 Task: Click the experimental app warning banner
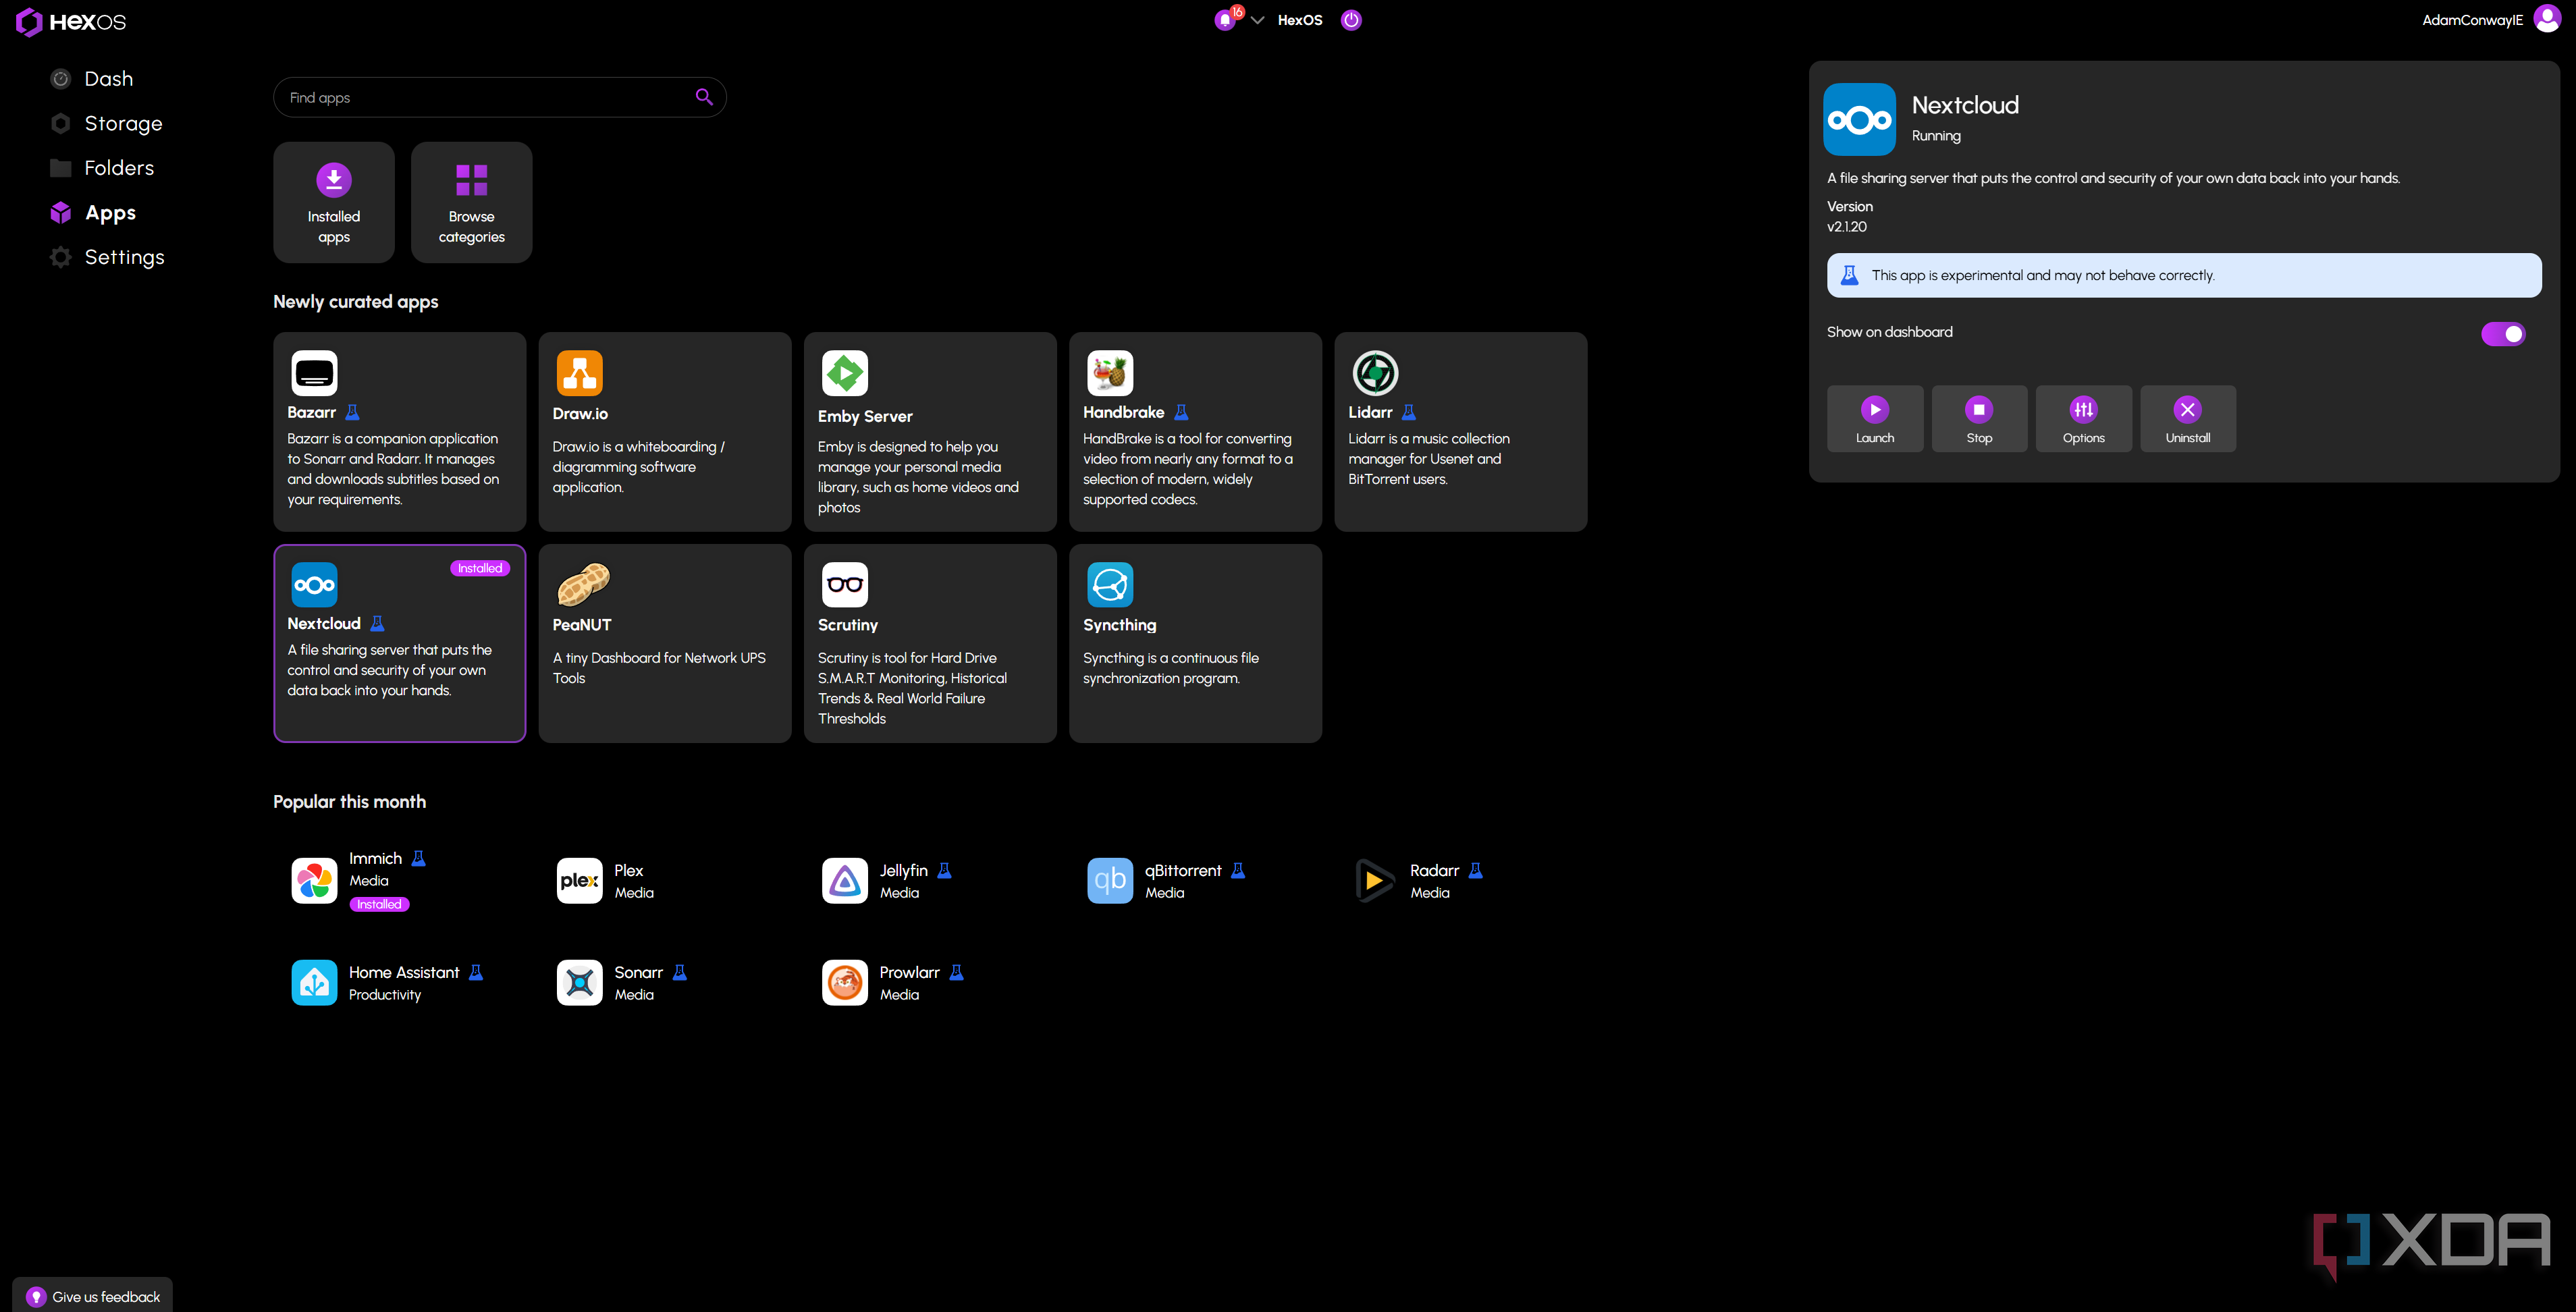(2184, 275)
